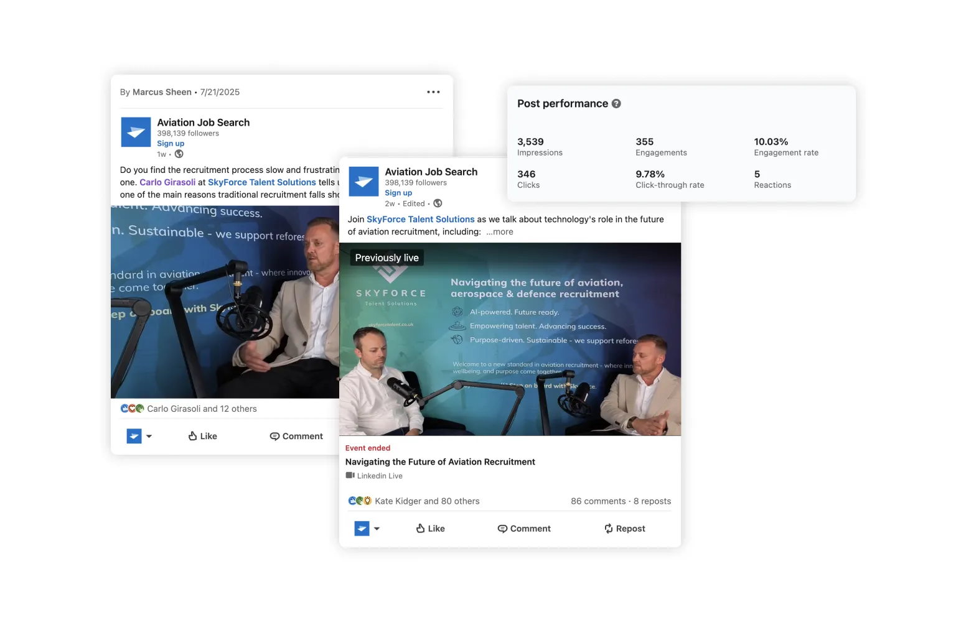Click the 355 Engagements metric
Screen dimensions: 966x622
click(x=661, y=147)
